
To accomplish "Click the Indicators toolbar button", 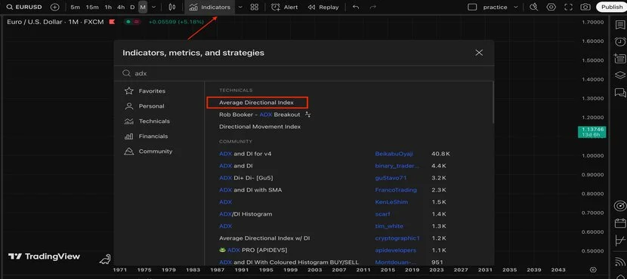I will coord(210,8).
